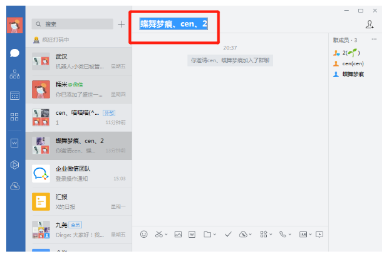Select member 蝶舞梦痕 in members list
The image size is (389, 261).
348,74
